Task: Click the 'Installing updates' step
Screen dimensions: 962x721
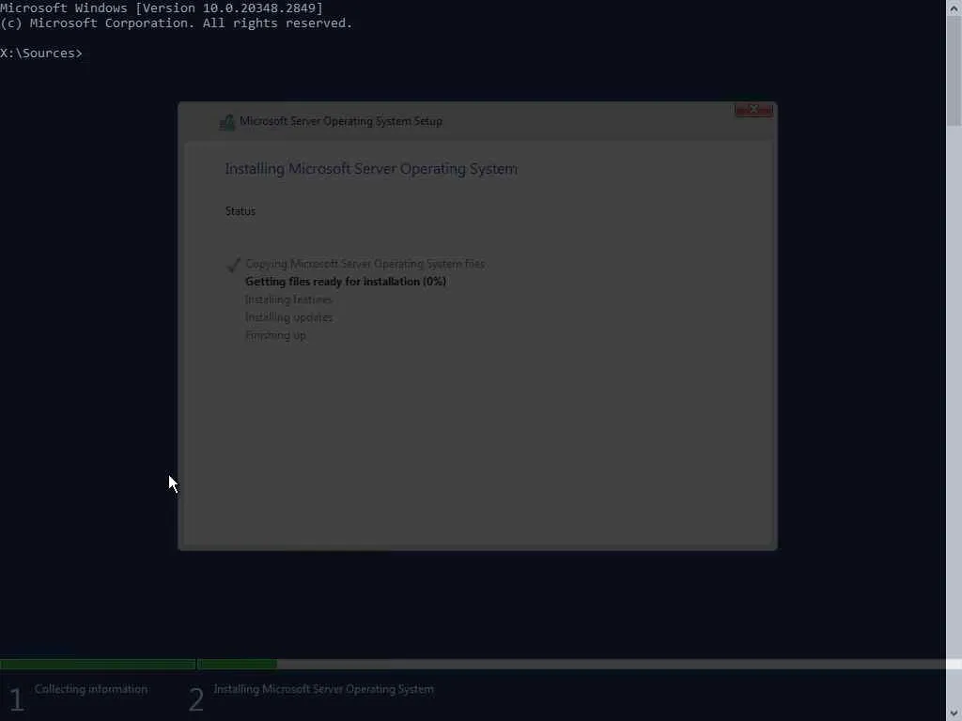Action: click(x=288, y=317)
